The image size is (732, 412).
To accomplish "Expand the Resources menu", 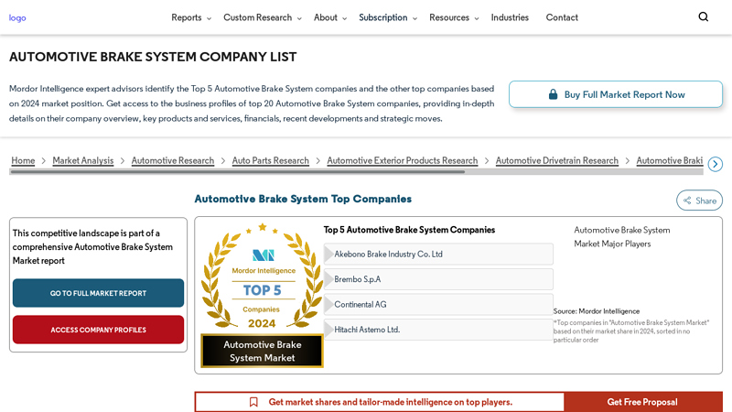I will point(454,17).
